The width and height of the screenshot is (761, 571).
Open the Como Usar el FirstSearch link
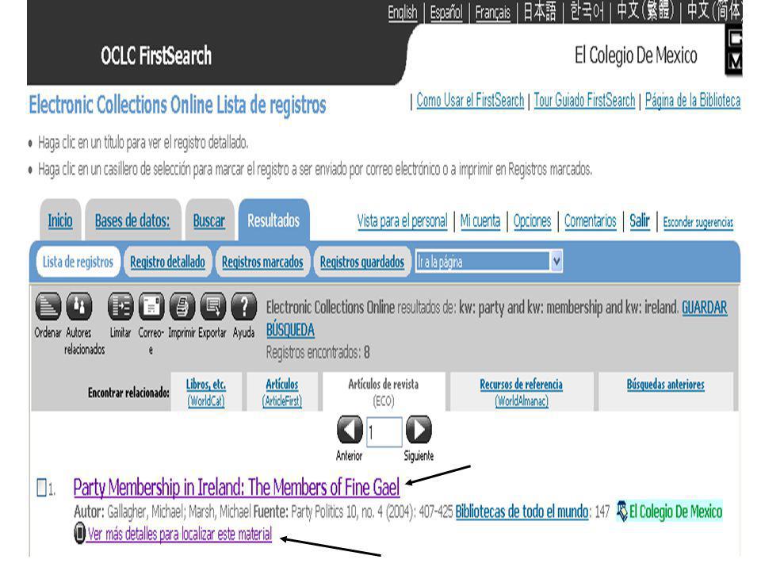click(470, 101)
